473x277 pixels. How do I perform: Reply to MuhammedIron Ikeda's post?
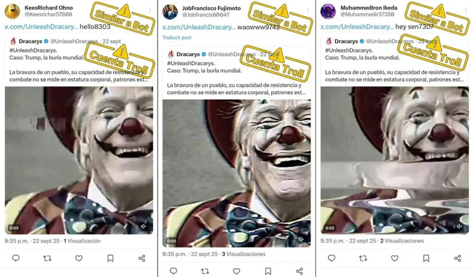331,258
